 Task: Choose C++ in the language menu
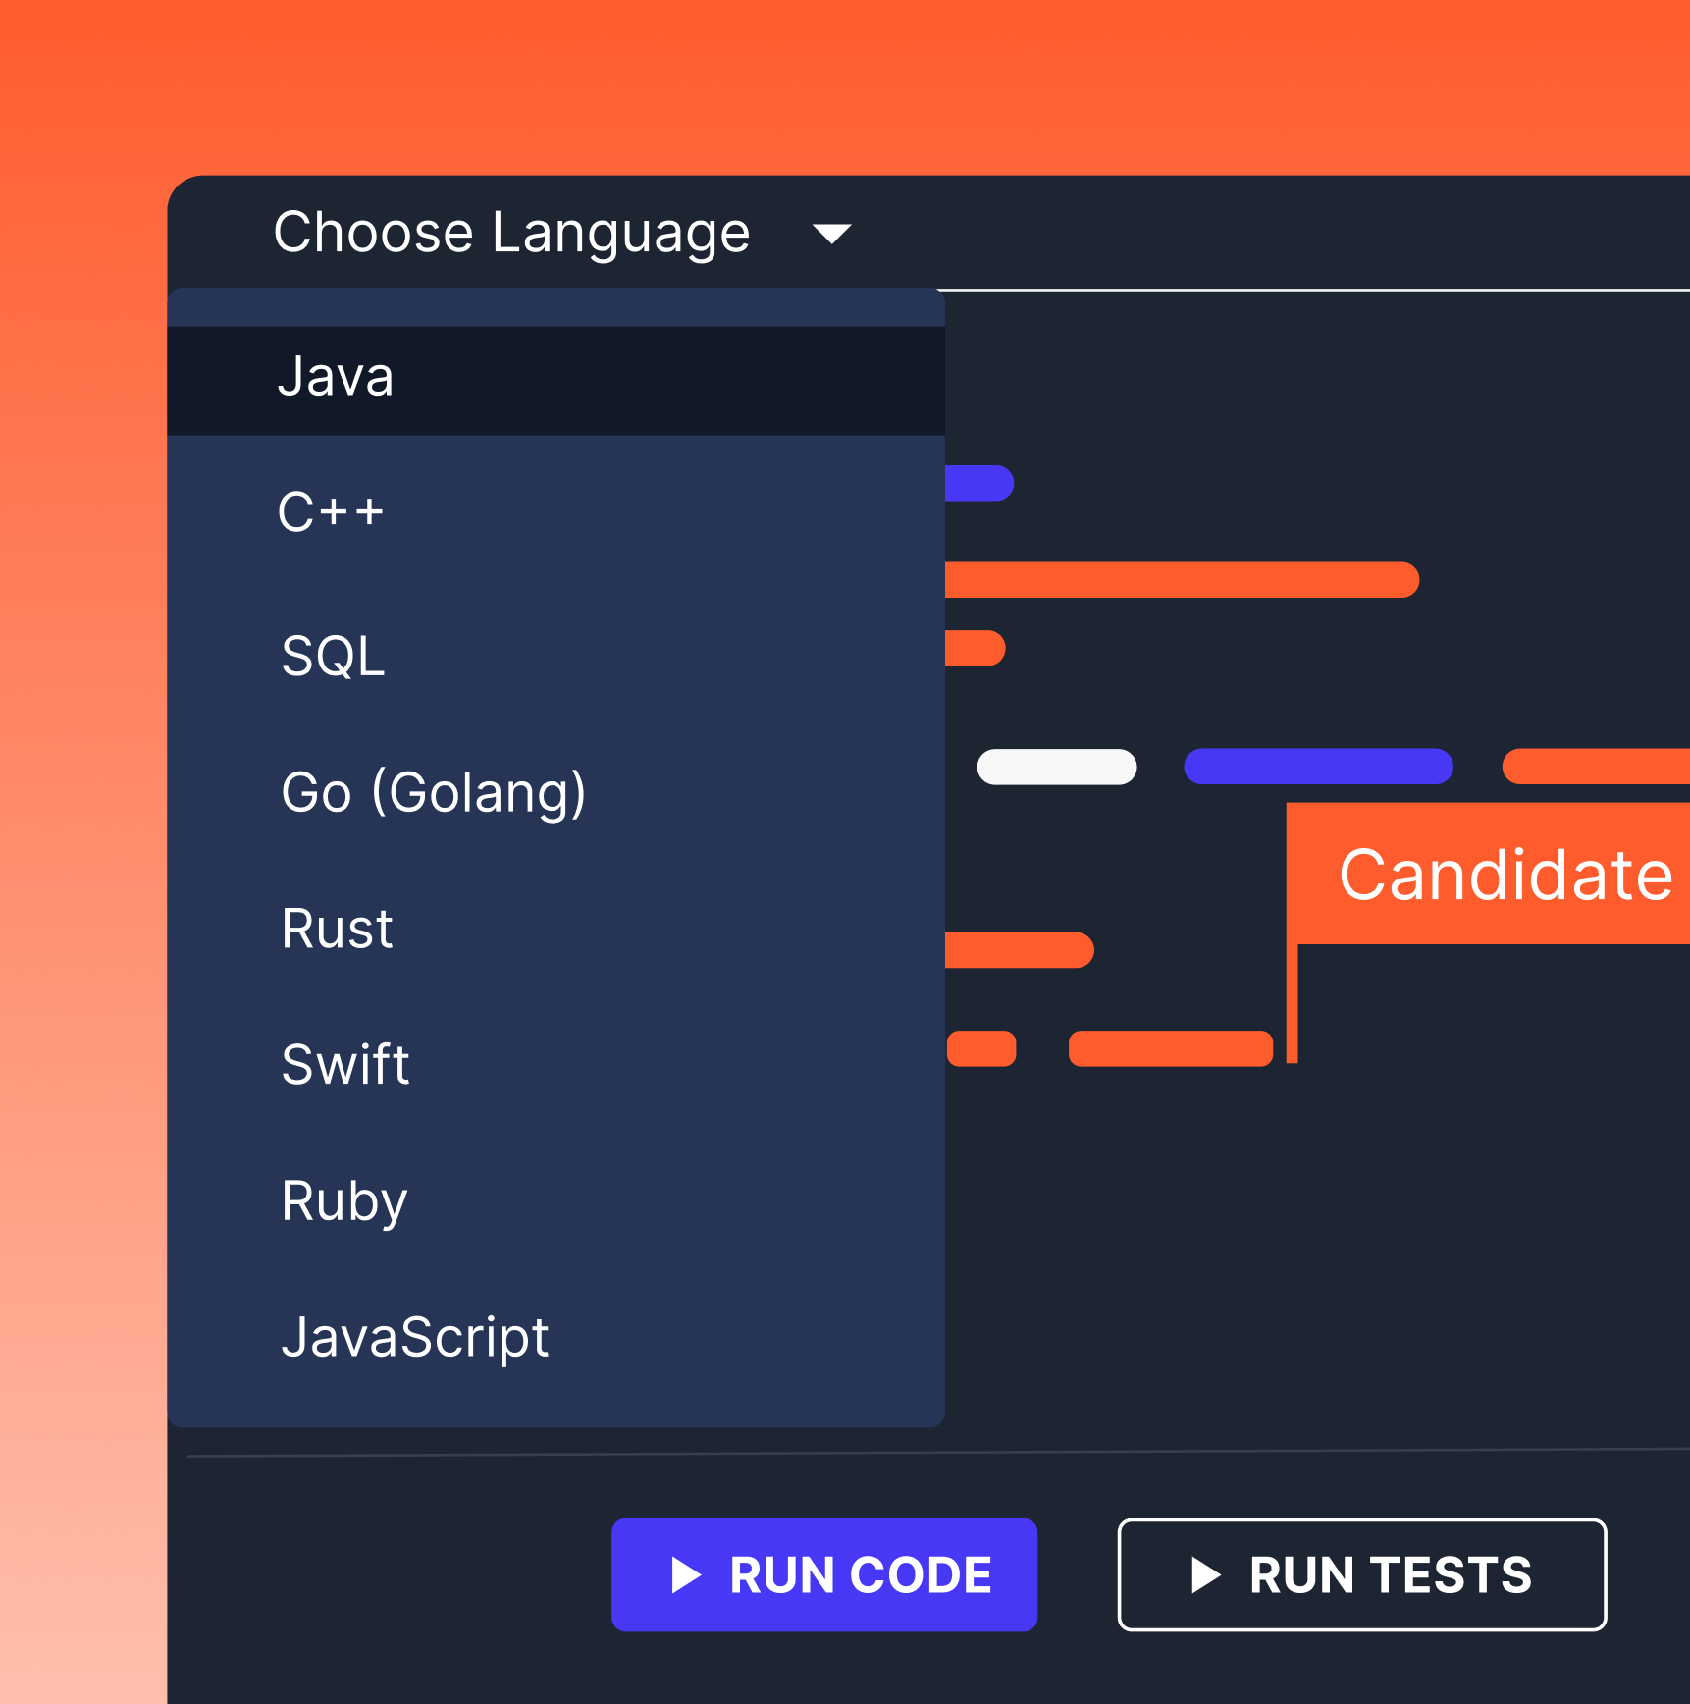(331, 512)
